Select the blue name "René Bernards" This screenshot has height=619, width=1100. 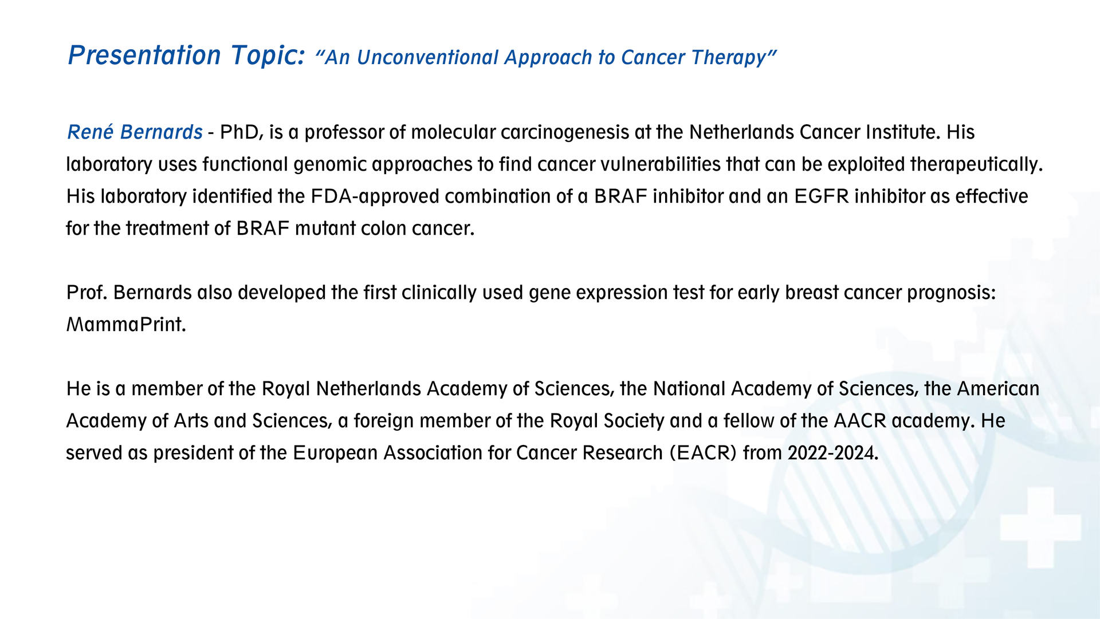pyautogui.click(x=135, y=132)
